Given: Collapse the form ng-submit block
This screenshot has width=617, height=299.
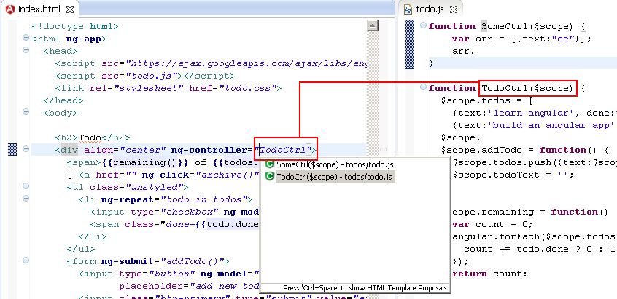Looking at the screenshot, I should pyautogui.click(x=26, y=261).
